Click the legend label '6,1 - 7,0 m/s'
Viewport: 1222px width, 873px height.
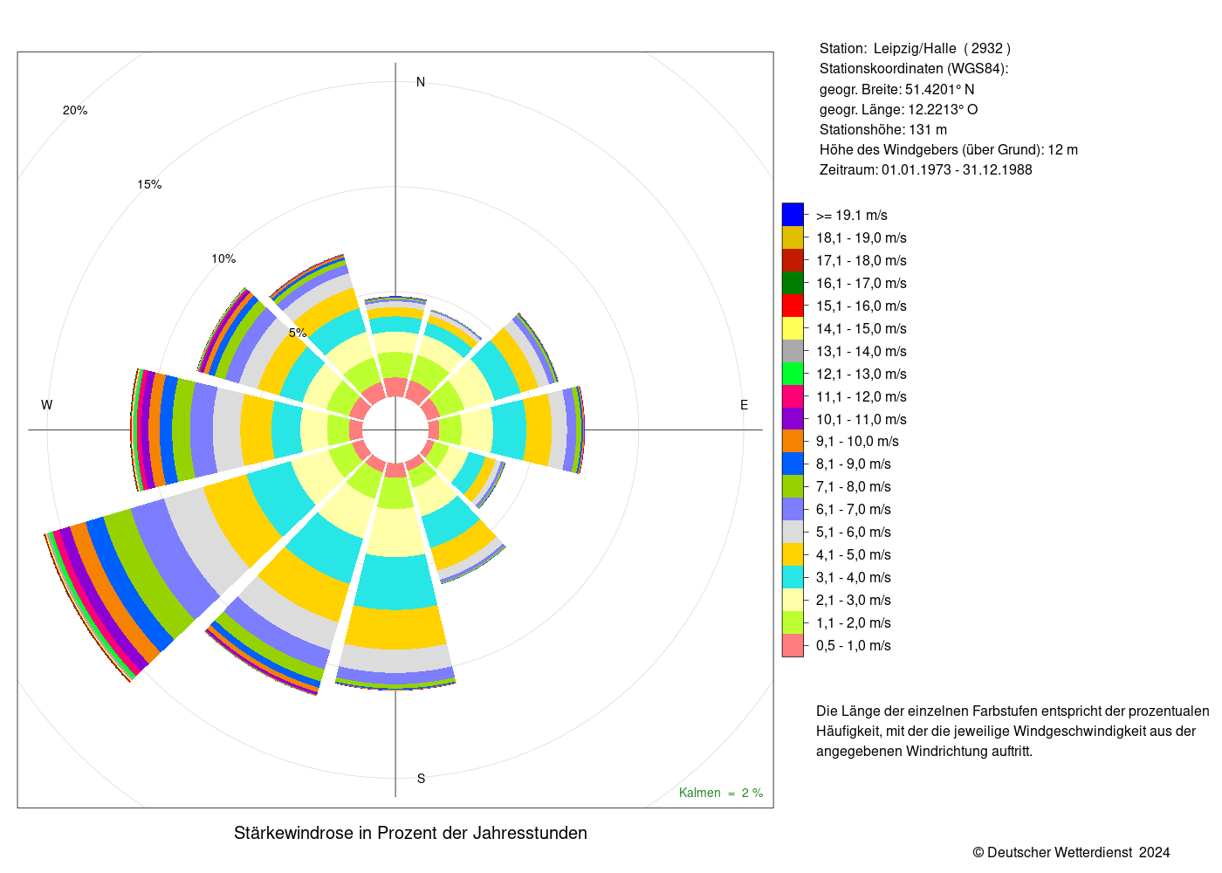tap(854, 510)
